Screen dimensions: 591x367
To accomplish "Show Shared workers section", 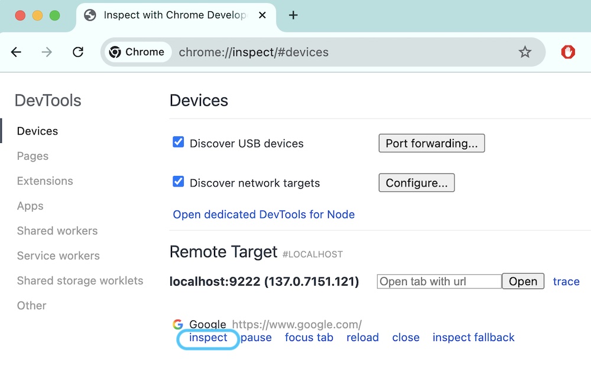I will click(x=57, y=231).
